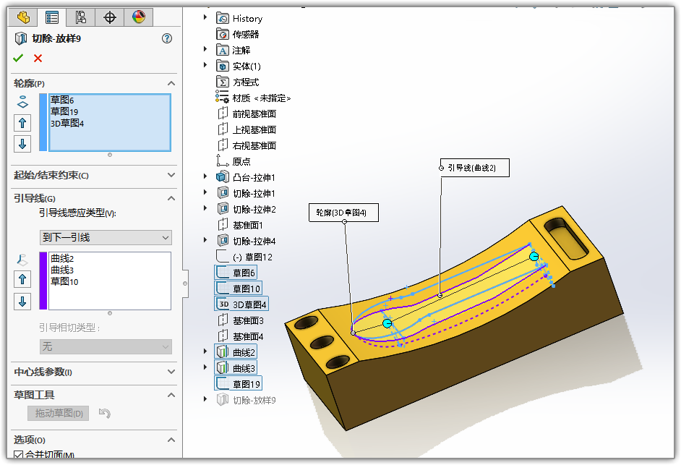Expand the 起始/结束约束 section
681x465 pixels.
click(x=171, y=175)
